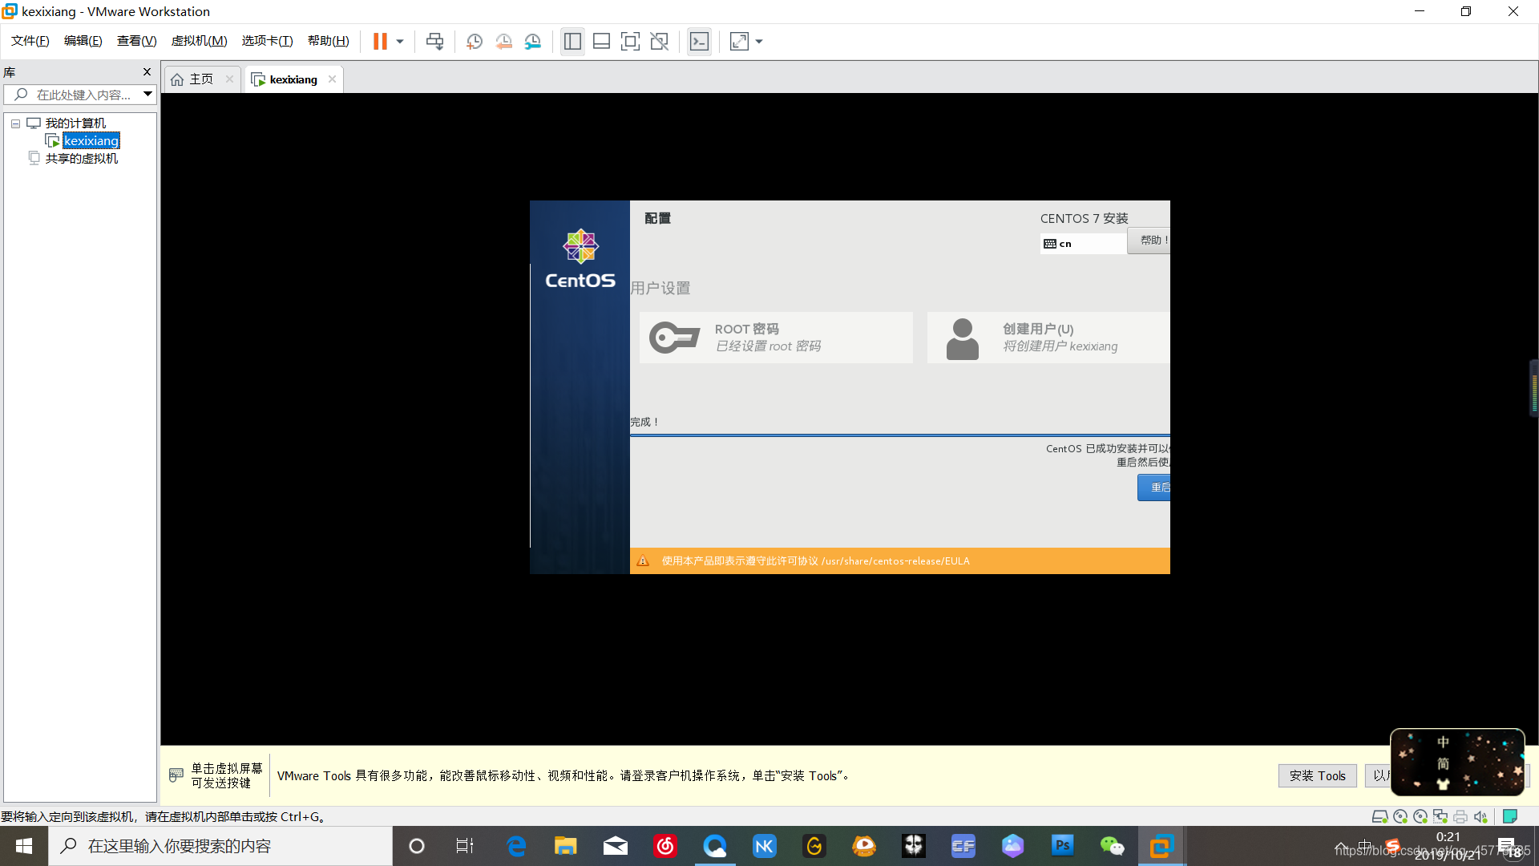
Task: Click the 帮助! button in CentOS installer
Action: [x=1149, y=241]
